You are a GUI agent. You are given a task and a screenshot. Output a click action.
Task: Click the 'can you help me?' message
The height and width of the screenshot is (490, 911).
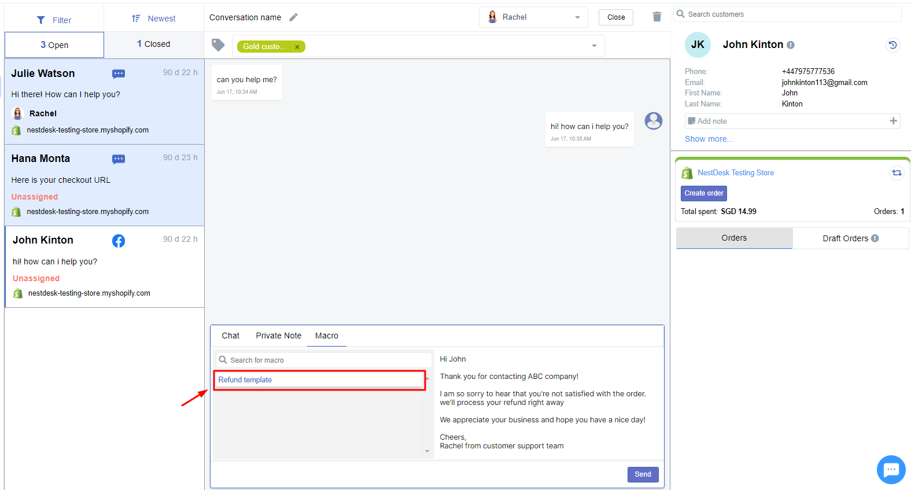[246, 83]
